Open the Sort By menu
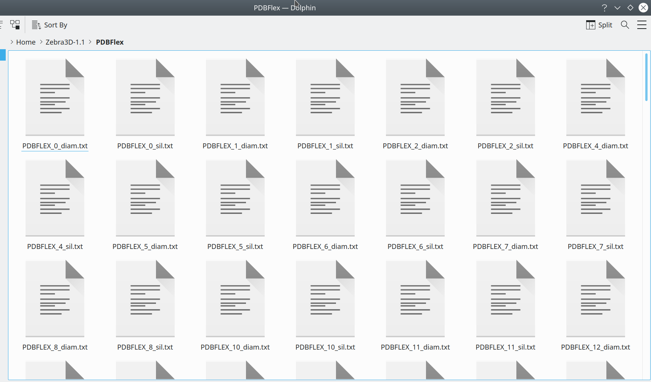 [50, 25]
